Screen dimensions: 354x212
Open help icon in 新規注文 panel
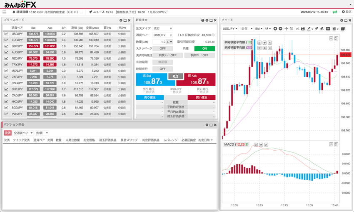203,20
